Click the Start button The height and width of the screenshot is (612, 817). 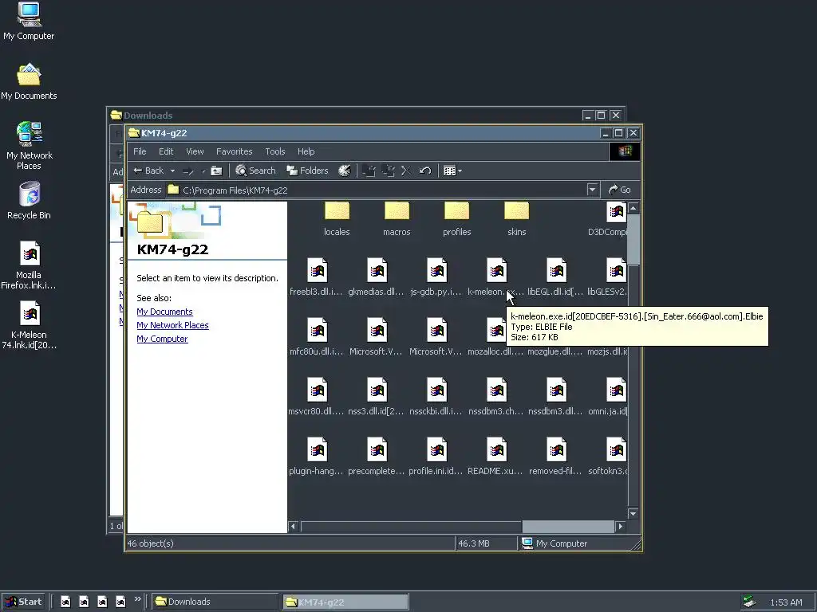tap(23, 602)
